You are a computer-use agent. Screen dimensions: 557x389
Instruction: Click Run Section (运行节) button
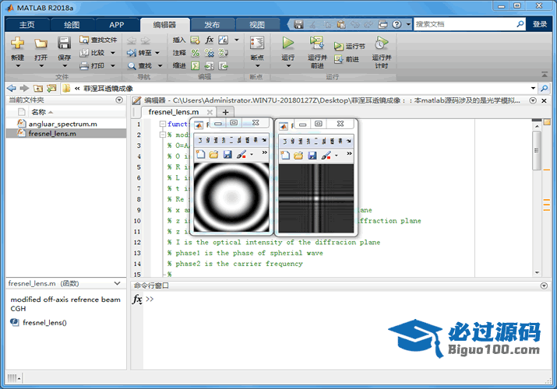tap(350, 47)
